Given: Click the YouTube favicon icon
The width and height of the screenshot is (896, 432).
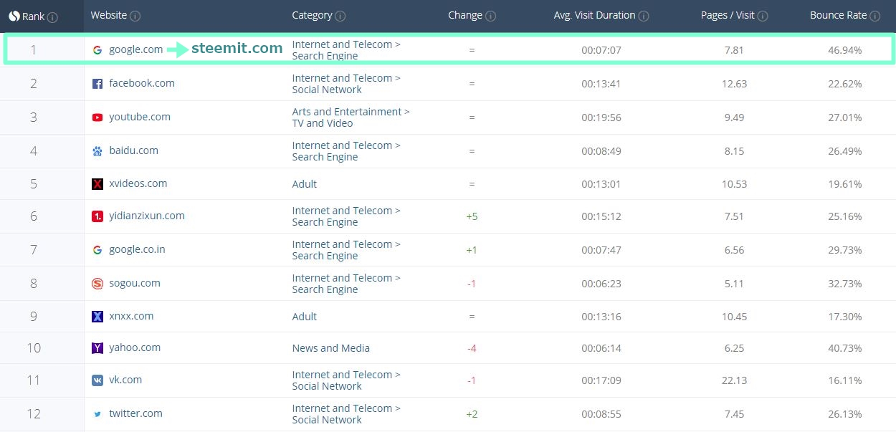Looking at the screenshot, I should point(97,117).
